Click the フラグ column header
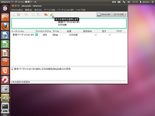 click(119, 31)
